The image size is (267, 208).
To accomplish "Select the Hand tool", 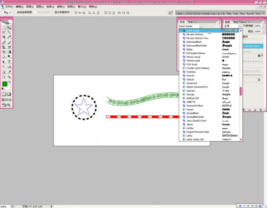I will point(4,77).
